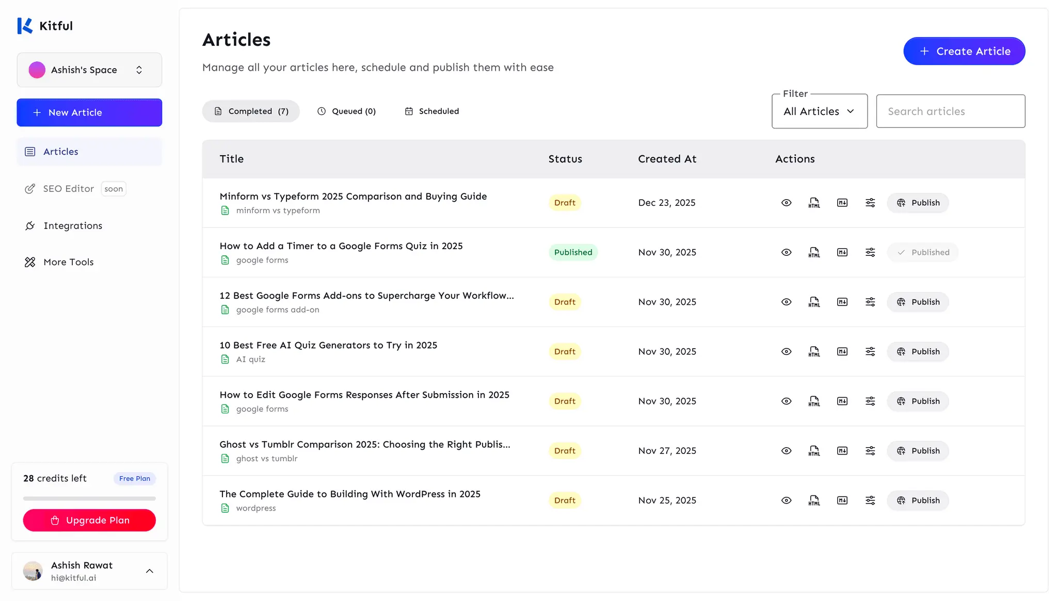Publish the Minform vs Typeform article
The image size is (1057, 601).
tap(918, 203)
